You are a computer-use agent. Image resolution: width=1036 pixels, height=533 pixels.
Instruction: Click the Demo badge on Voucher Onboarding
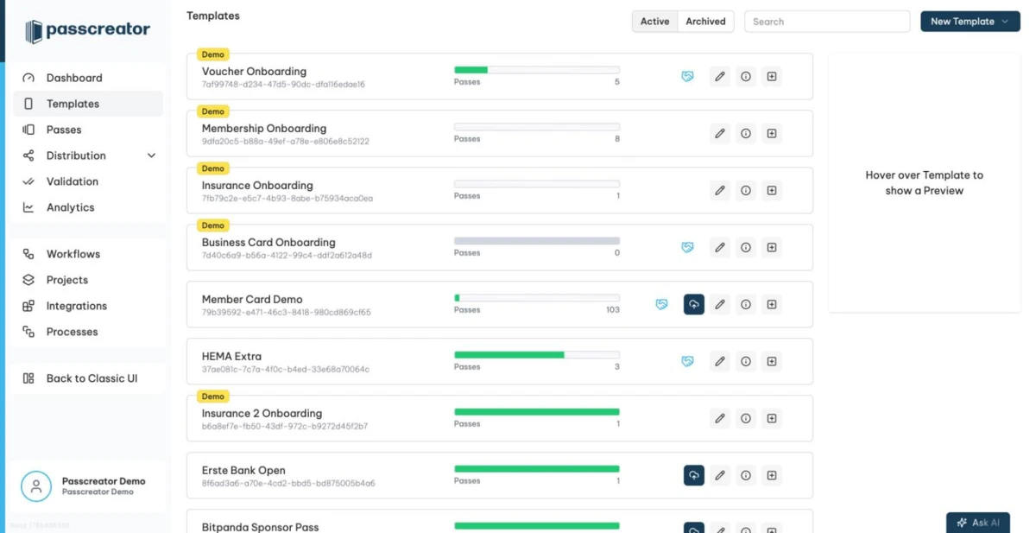[212, 54]
